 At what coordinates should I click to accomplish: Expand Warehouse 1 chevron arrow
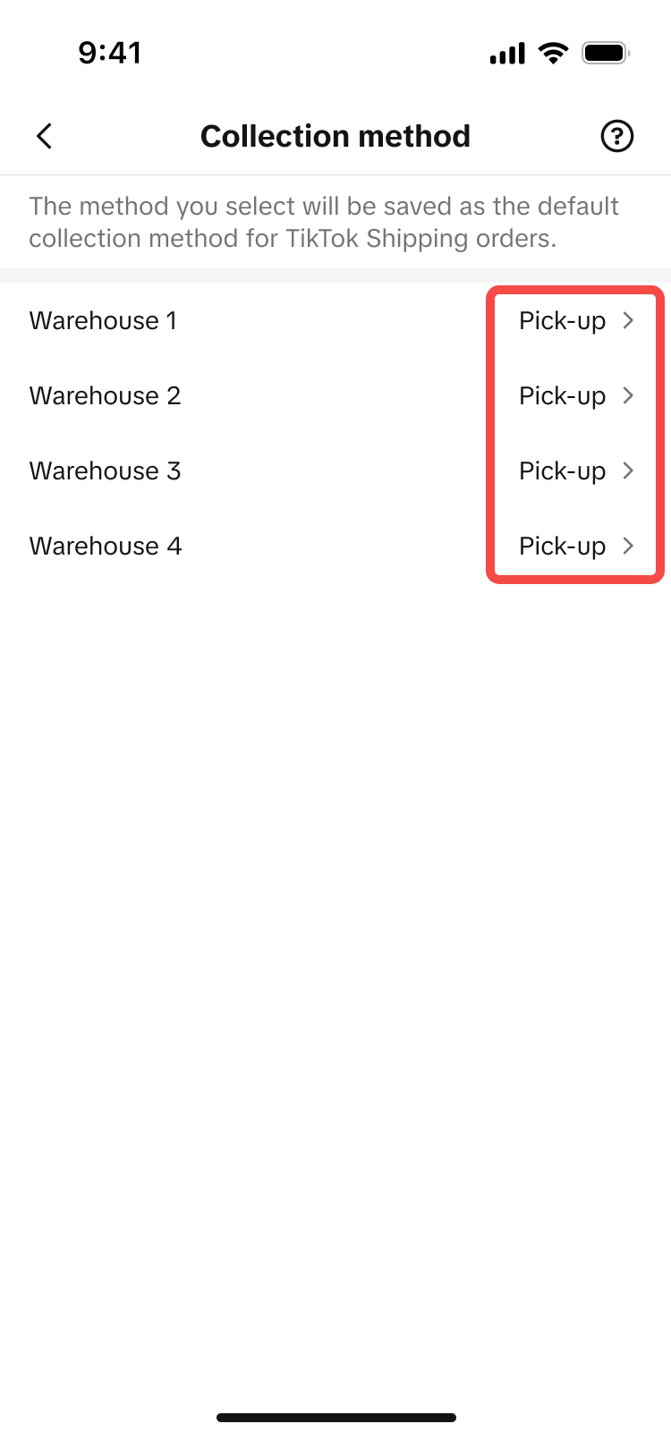tap(628, 320)
